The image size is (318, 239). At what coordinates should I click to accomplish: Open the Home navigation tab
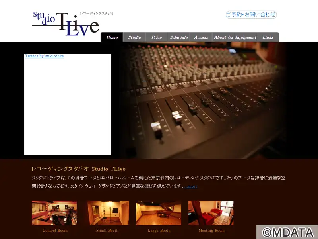coord(112,37)
